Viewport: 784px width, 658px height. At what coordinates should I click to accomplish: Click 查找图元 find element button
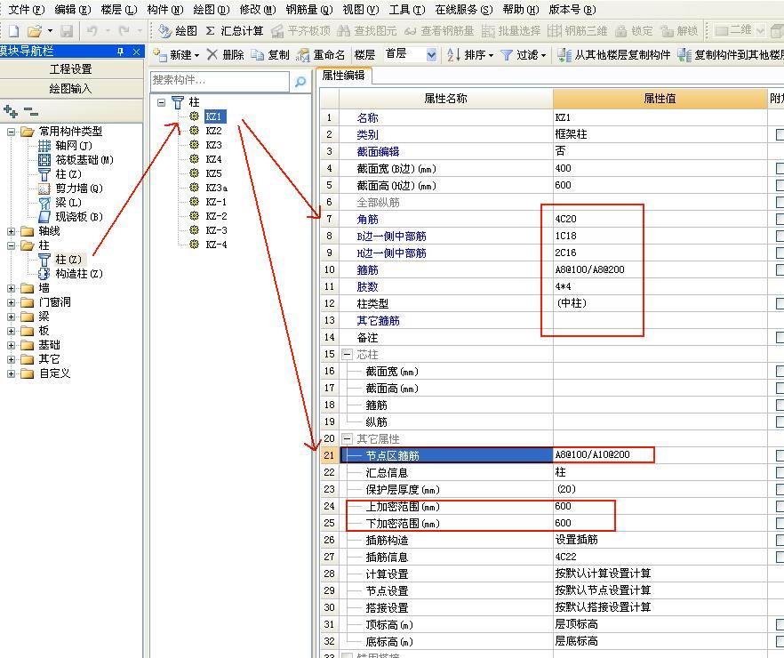[x=366, y=31]
